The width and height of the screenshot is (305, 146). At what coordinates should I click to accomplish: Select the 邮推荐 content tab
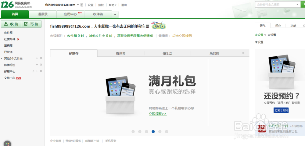[x=74, y=53]
